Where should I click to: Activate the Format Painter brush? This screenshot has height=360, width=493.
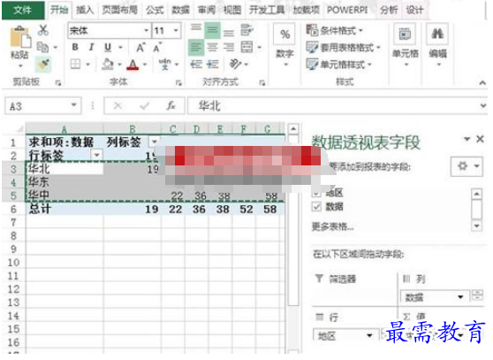[x=43, y=65]
